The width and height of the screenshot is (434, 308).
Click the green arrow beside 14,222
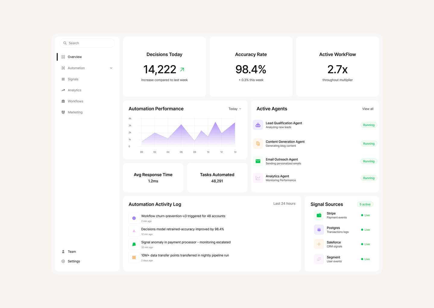click(182, 69)
